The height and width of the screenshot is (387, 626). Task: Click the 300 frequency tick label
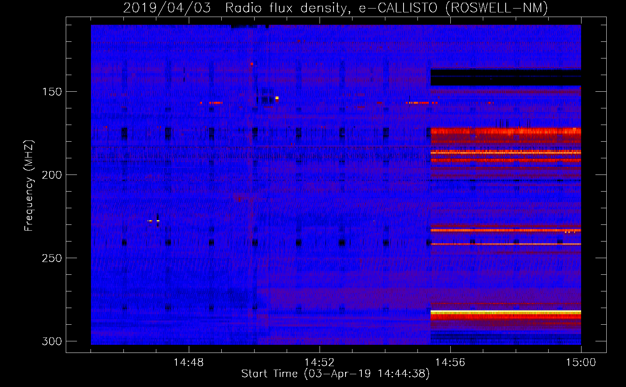(51, 341)
